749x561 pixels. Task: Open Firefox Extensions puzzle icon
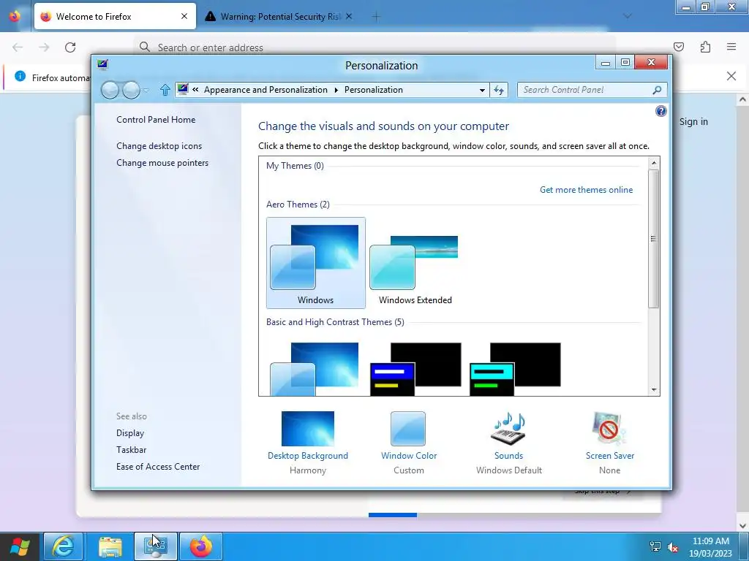[705, 47]
